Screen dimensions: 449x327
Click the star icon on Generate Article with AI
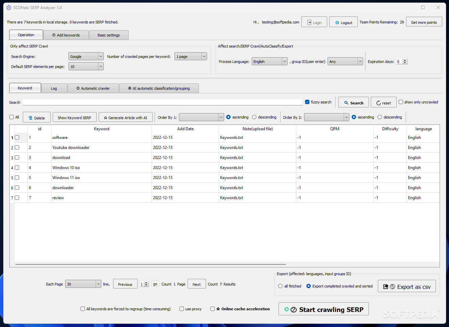(x=105, y=118)
